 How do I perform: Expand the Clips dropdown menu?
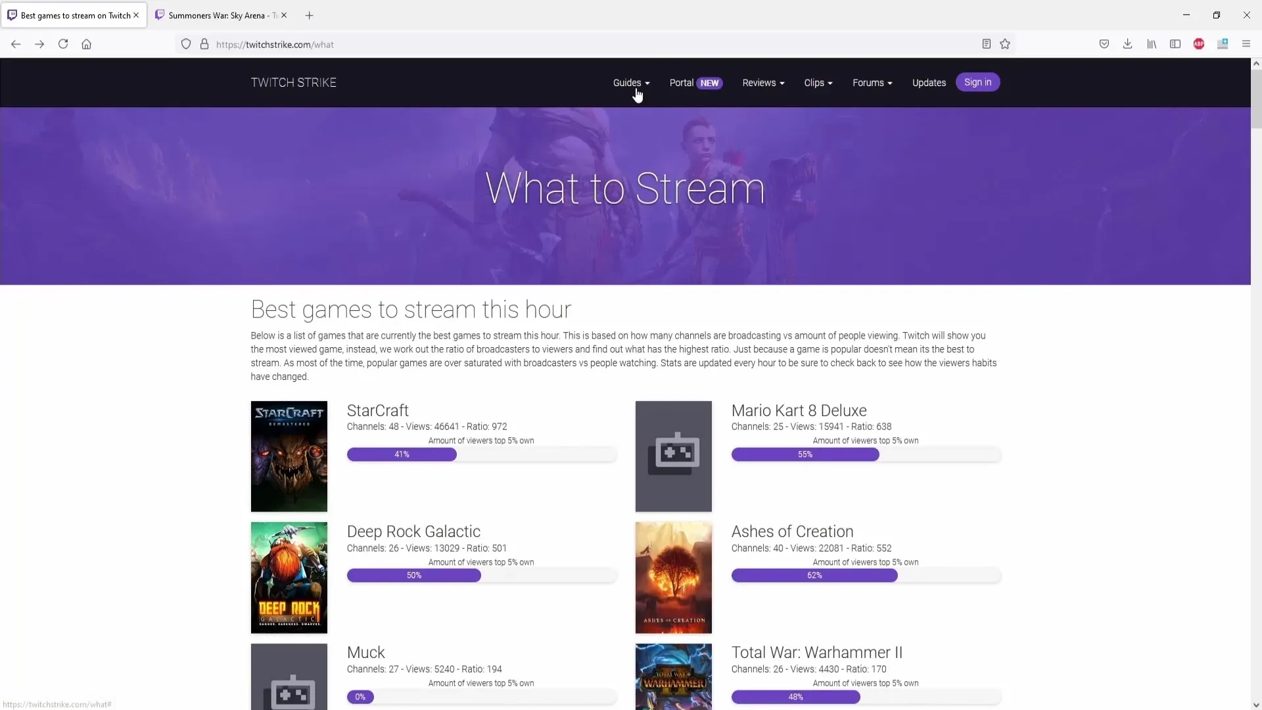click(818, 82)
